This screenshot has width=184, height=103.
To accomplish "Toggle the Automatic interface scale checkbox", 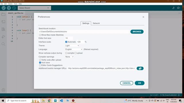I will [x=66, y=42].
